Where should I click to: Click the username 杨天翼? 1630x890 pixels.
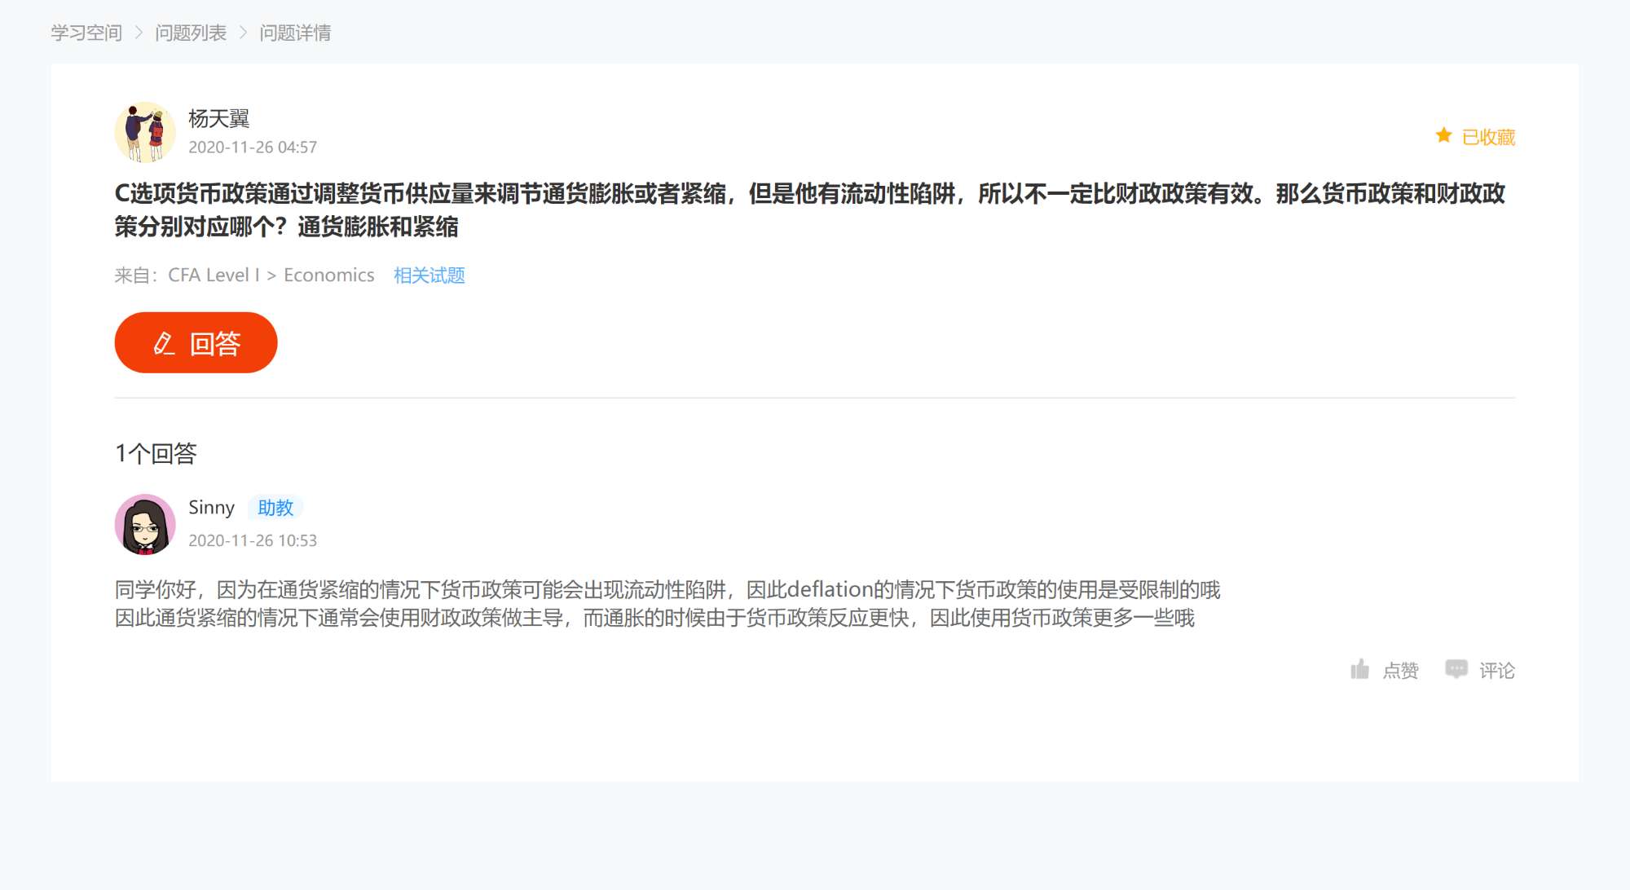(x=218, y=118)
